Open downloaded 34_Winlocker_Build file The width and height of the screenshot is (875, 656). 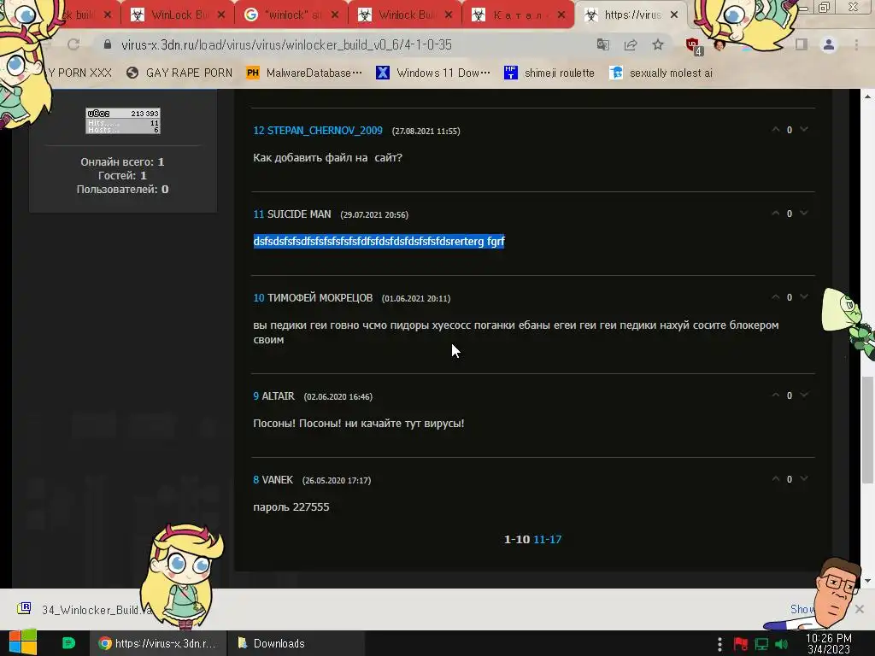tap(84, 609)
